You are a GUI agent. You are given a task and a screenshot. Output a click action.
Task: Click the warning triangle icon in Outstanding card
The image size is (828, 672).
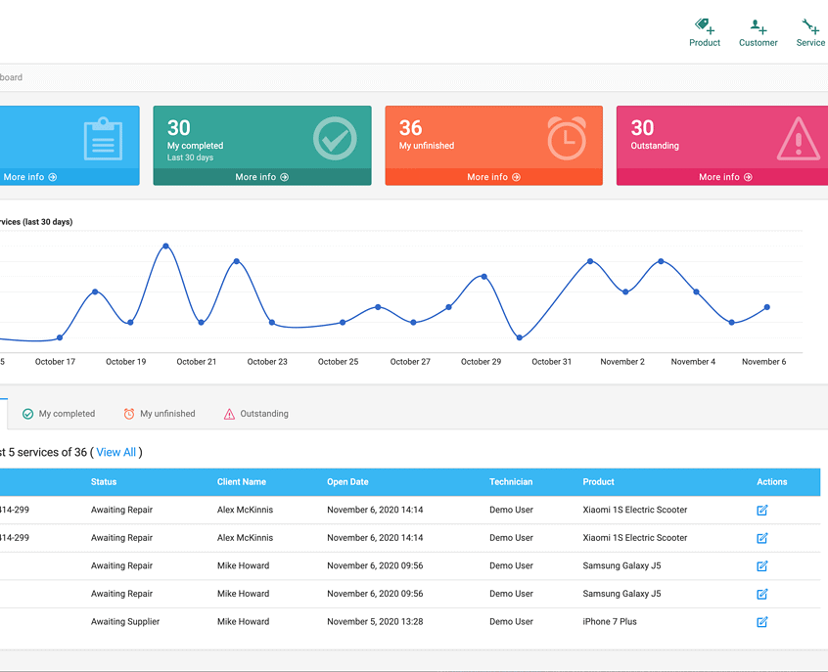click(x=798, y=139)
